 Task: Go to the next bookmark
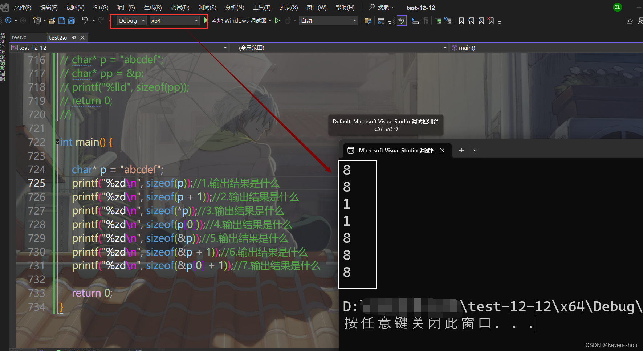coord(481,21)
